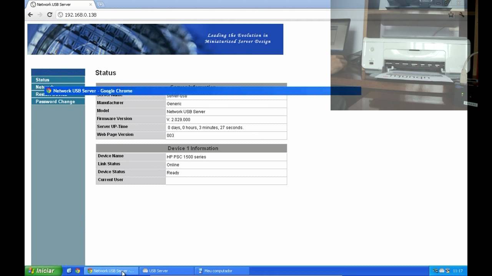The width and height of the screenshot is (492, 276).
Task: Select the Model value Network USB Server
Action: (186, 112)
